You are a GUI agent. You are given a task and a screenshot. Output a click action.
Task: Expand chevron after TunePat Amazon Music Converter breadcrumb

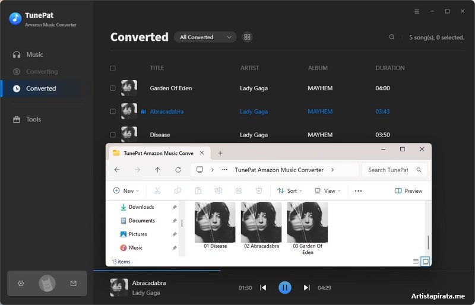[x=332, y=170]
